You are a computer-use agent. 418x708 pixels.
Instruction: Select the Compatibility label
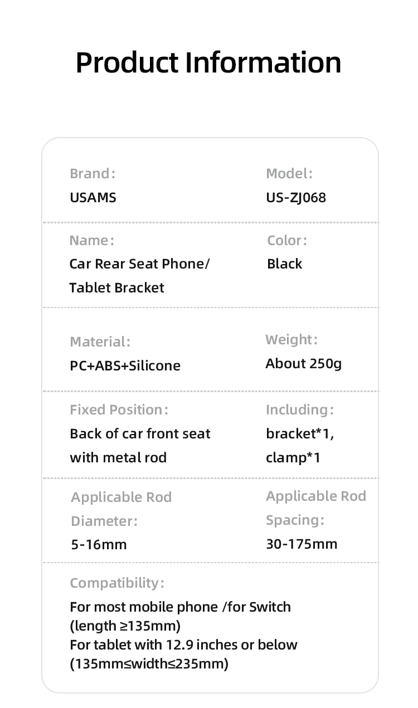pyautogui.click(x=117, y=583)
